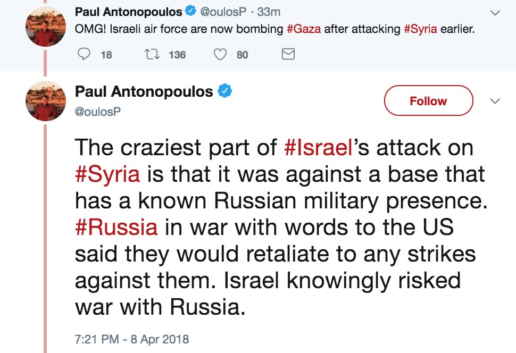Open the chevron menu beside Follow
The image size is (516, 353).
pyautogui.click(x=495, y=101)
